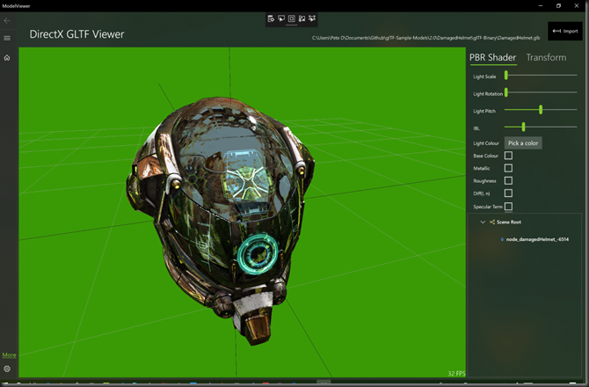The width and height of the screenshot is (589, 387).
Task: Restore the ModelViewer window size
Action: (558, 5)
